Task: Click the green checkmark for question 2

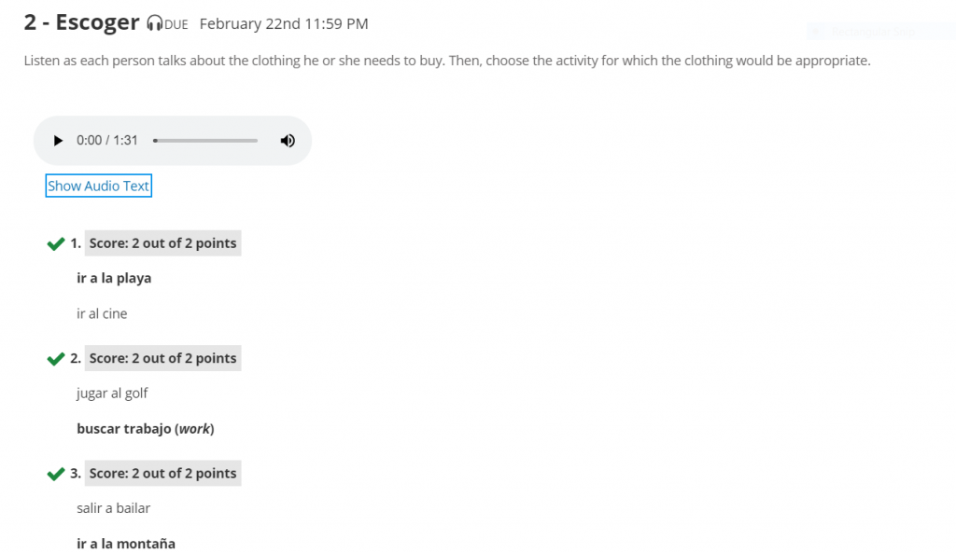Action: tap(55, 359)
